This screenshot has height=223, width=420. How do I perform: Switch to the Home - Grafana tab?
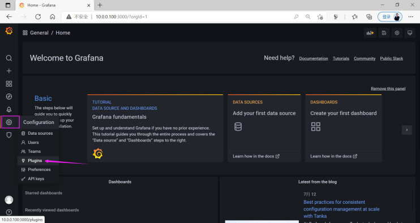tap(55, 5)
